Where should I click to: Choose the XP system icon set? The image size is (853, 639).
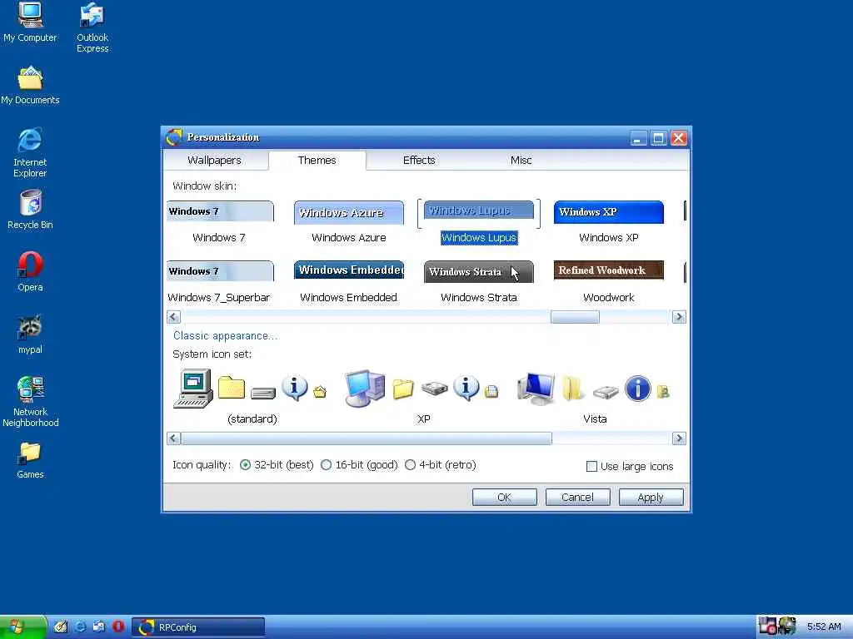pyautogui.click(x=423, y=397)
